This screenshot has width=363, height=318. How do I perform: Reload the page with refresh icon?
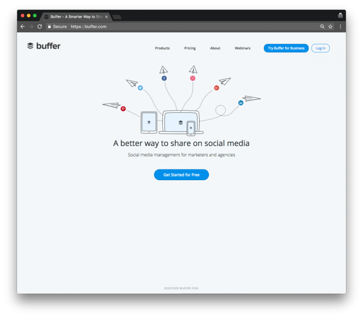pyautogui.click(x=40, y=26)
